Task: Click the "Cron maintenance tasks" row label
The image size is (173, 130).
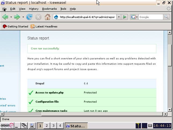Action: pos(51,111)
